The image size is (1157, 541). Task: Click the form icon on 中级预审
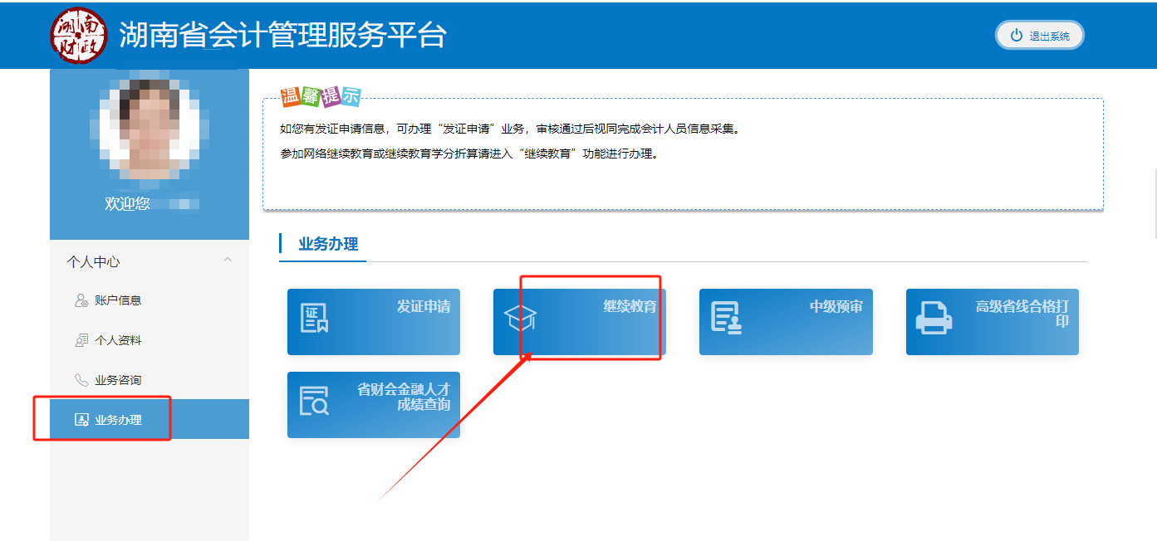tap(726, 318)
